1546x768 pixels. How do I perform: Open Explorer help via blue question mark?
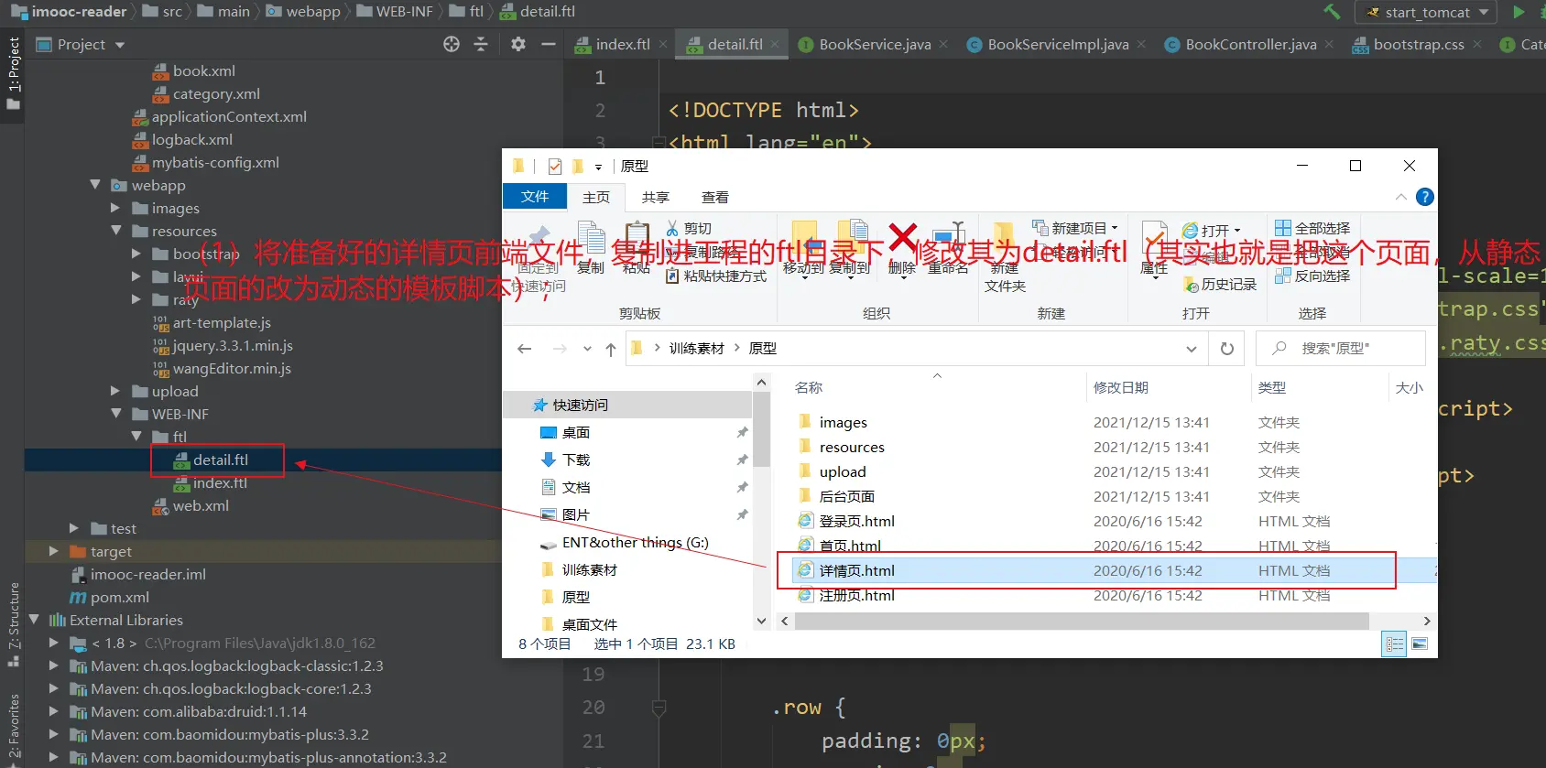(x=1425, y=197)
